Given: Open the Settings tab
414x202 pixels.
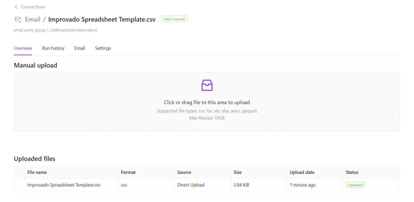Looking at the screenshot, I should click(103, 48).
